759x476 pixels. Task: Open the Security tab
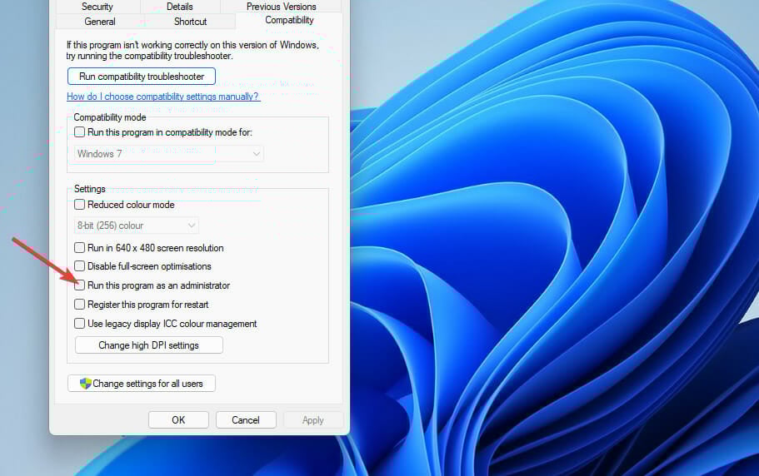tap(97, 7)
